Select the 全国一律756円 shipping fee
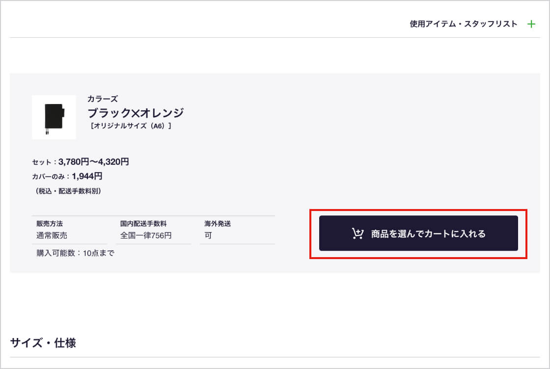Screen dimensions: 550x369 [x=146, y=236]
